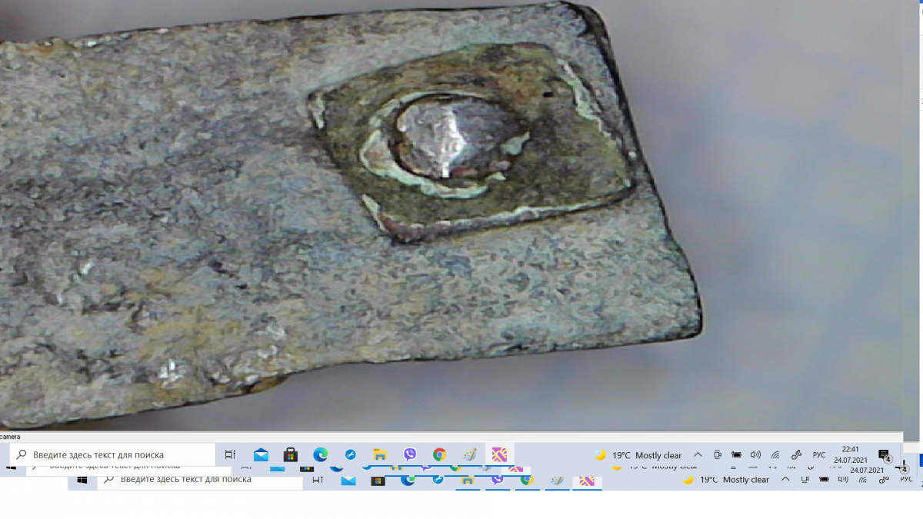Open the calendar from the 22:41 clock
This screenshot has height=519, width=923.
pos(850,454)
